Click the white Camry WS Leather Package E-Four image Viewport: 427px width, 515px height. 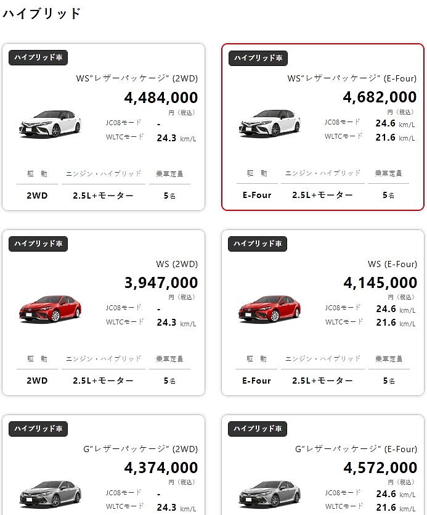pos(269,123)
